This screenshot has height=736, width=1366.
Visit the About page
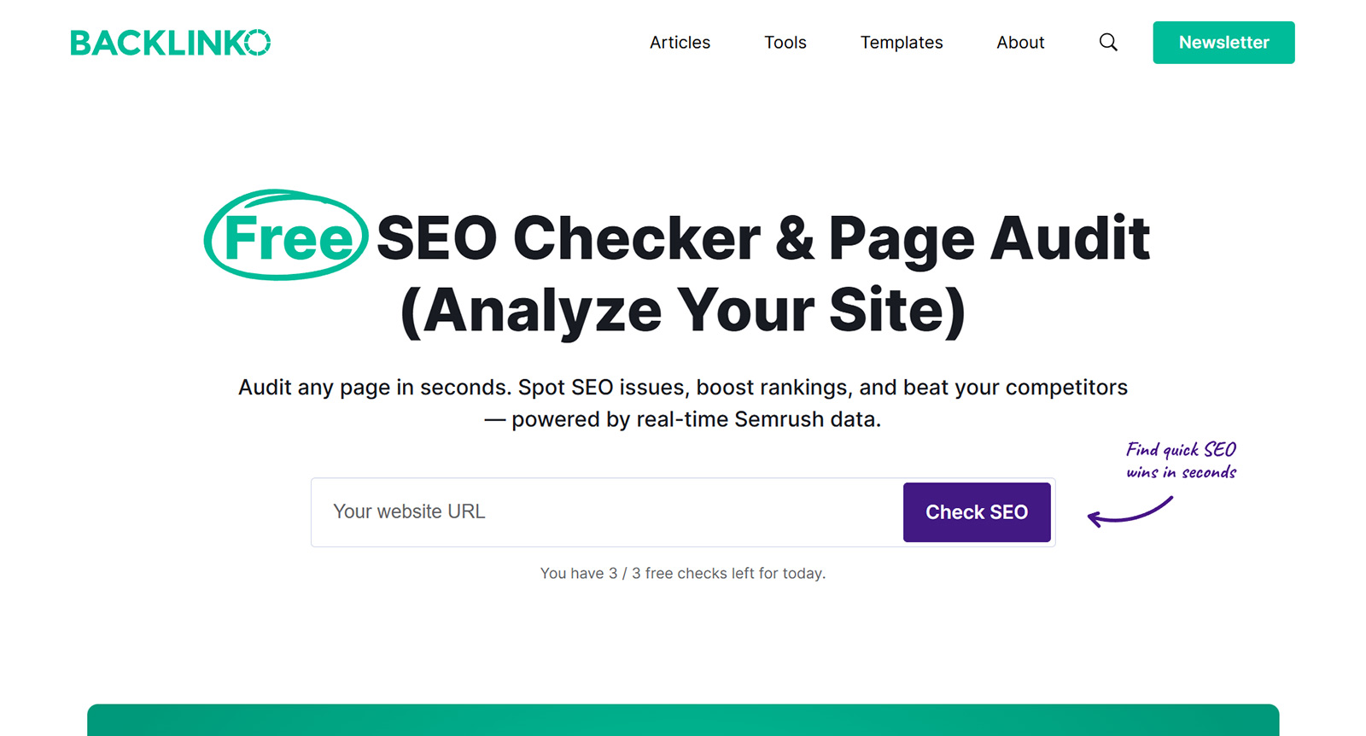point(1020,42)
